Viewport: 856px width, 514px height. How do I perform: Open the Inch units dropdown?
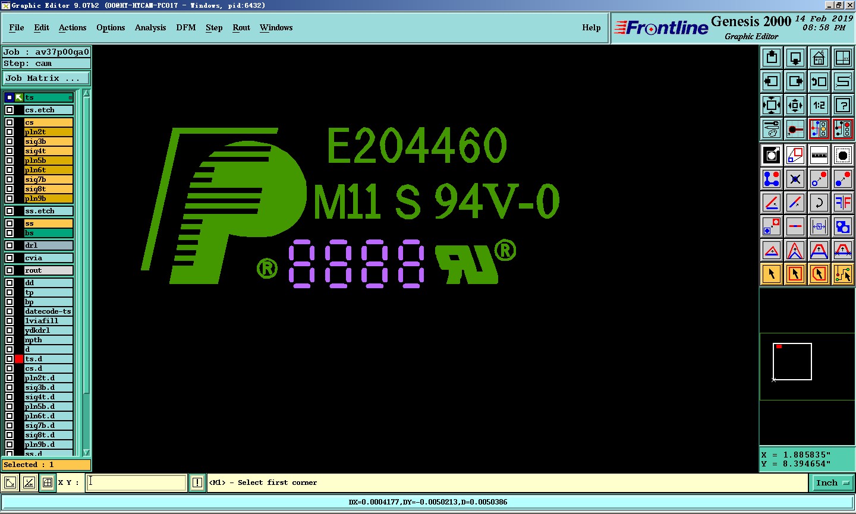tap(832, 483)
